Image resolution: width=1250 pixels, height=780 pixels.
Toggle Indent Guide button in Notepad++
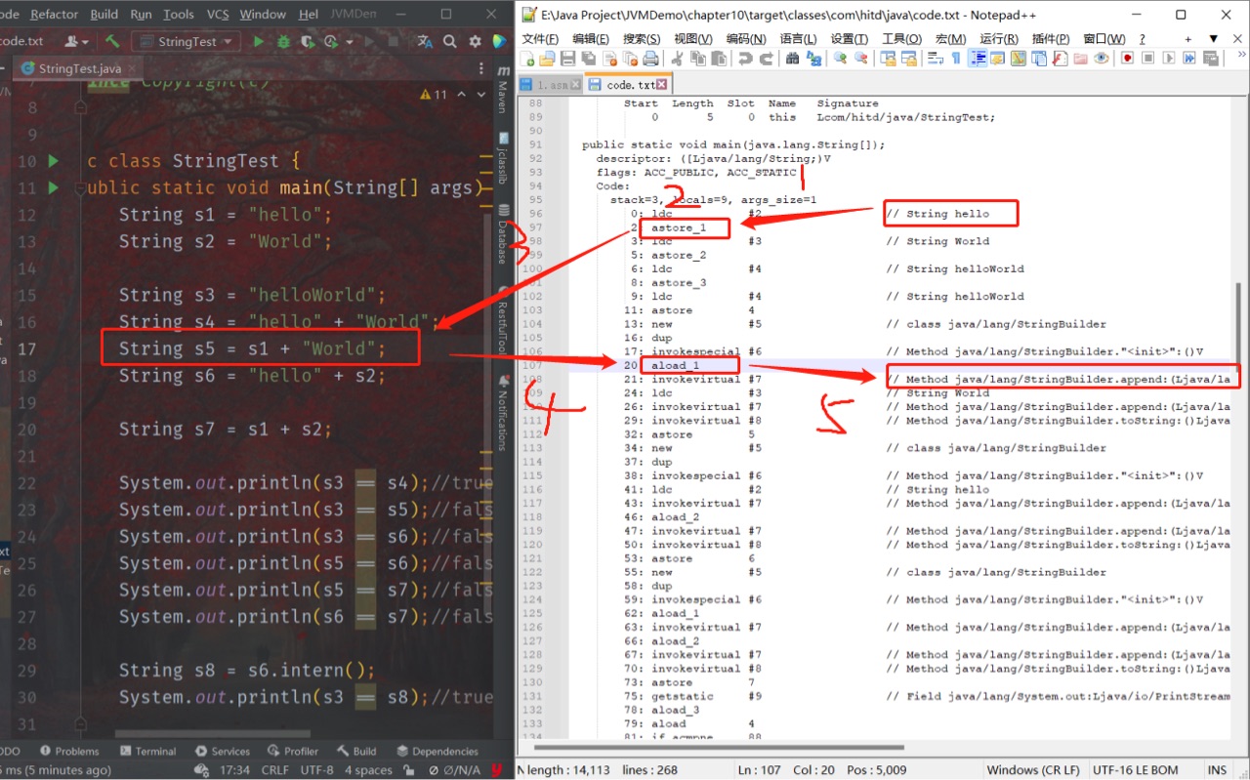point(979,59)
